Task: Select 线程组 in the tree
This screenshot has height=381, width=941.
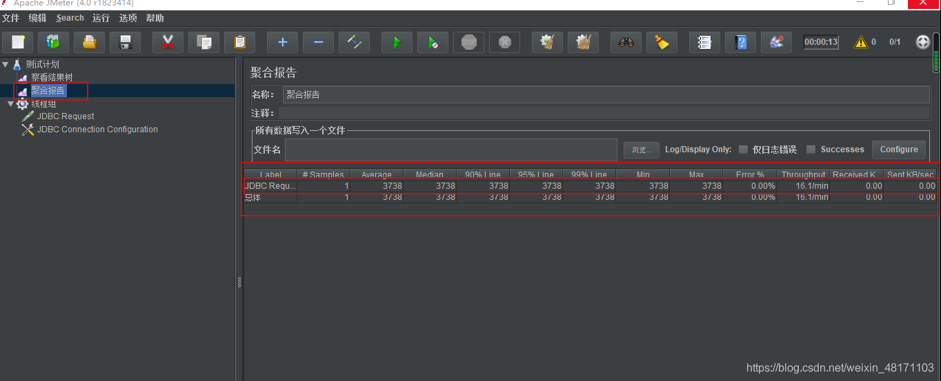Action: (43, 104)
